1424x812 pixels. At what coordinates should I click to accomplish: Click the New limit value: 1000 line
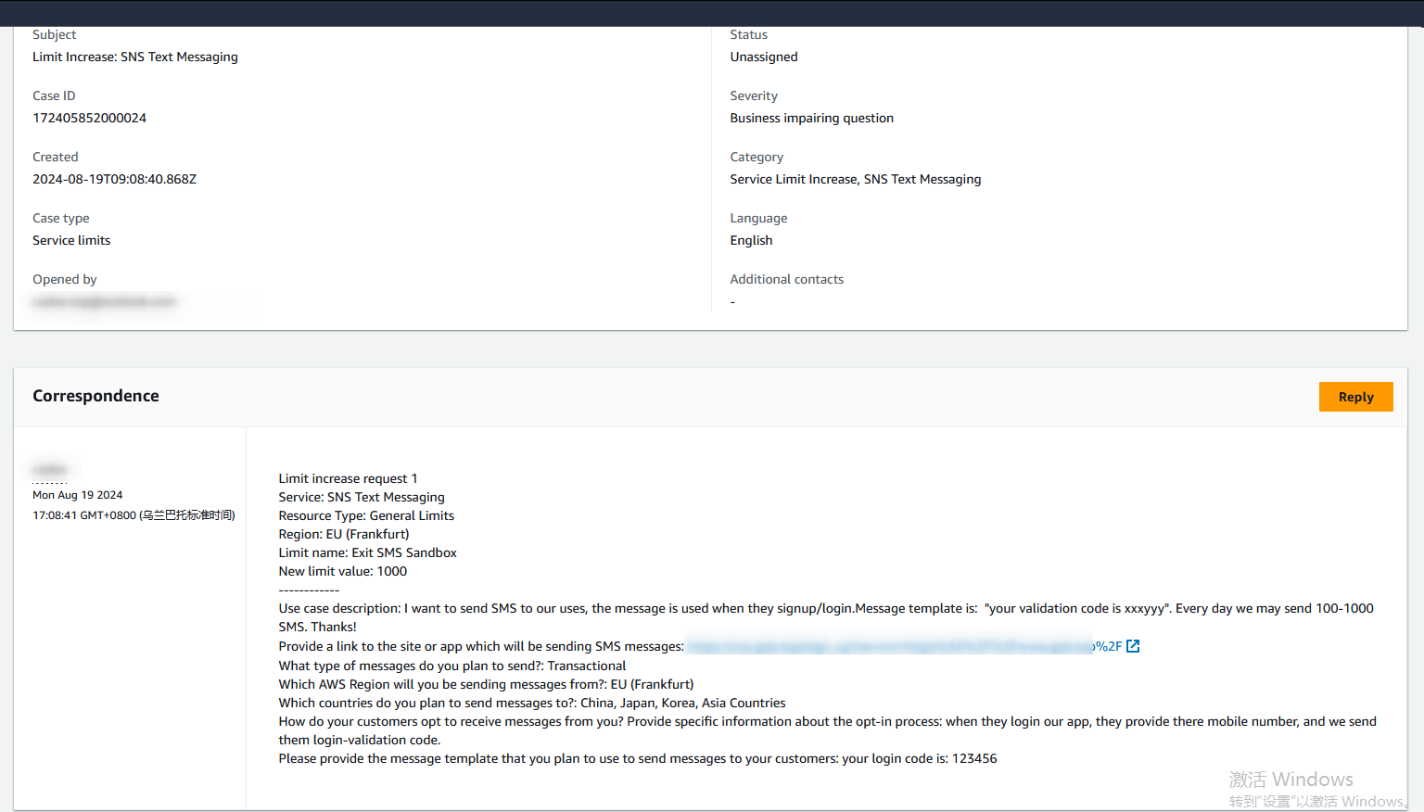point(342,571)
